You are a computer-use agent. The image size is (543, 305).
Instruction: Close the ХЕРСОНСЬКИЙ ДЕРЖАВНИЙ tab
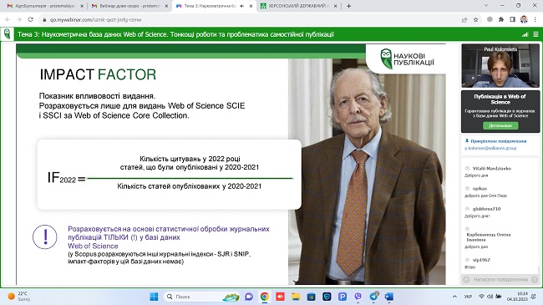point(336,6)
